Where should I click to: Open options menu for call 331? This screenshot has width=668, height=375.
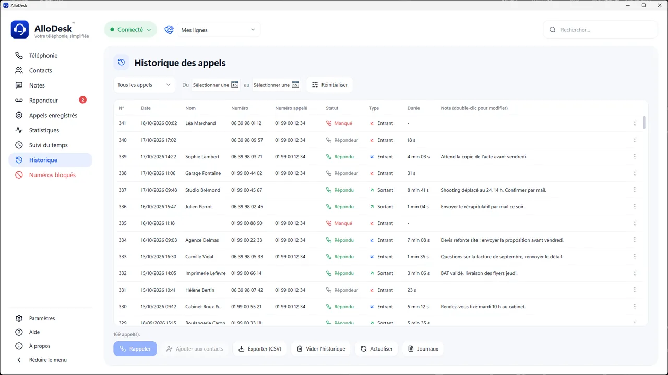(x=635, y=290)
